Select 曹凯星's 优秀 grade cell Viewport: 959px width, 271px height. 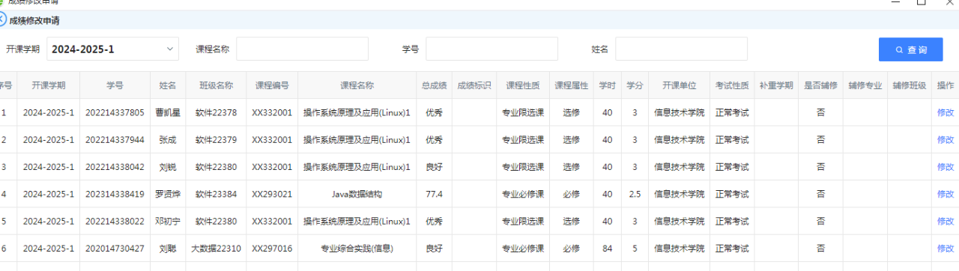(x=435, y=113)
